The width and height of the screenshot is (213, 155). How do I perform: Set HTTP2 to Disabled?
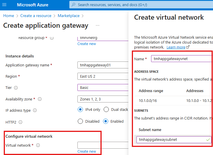click(x=80, y=121)
